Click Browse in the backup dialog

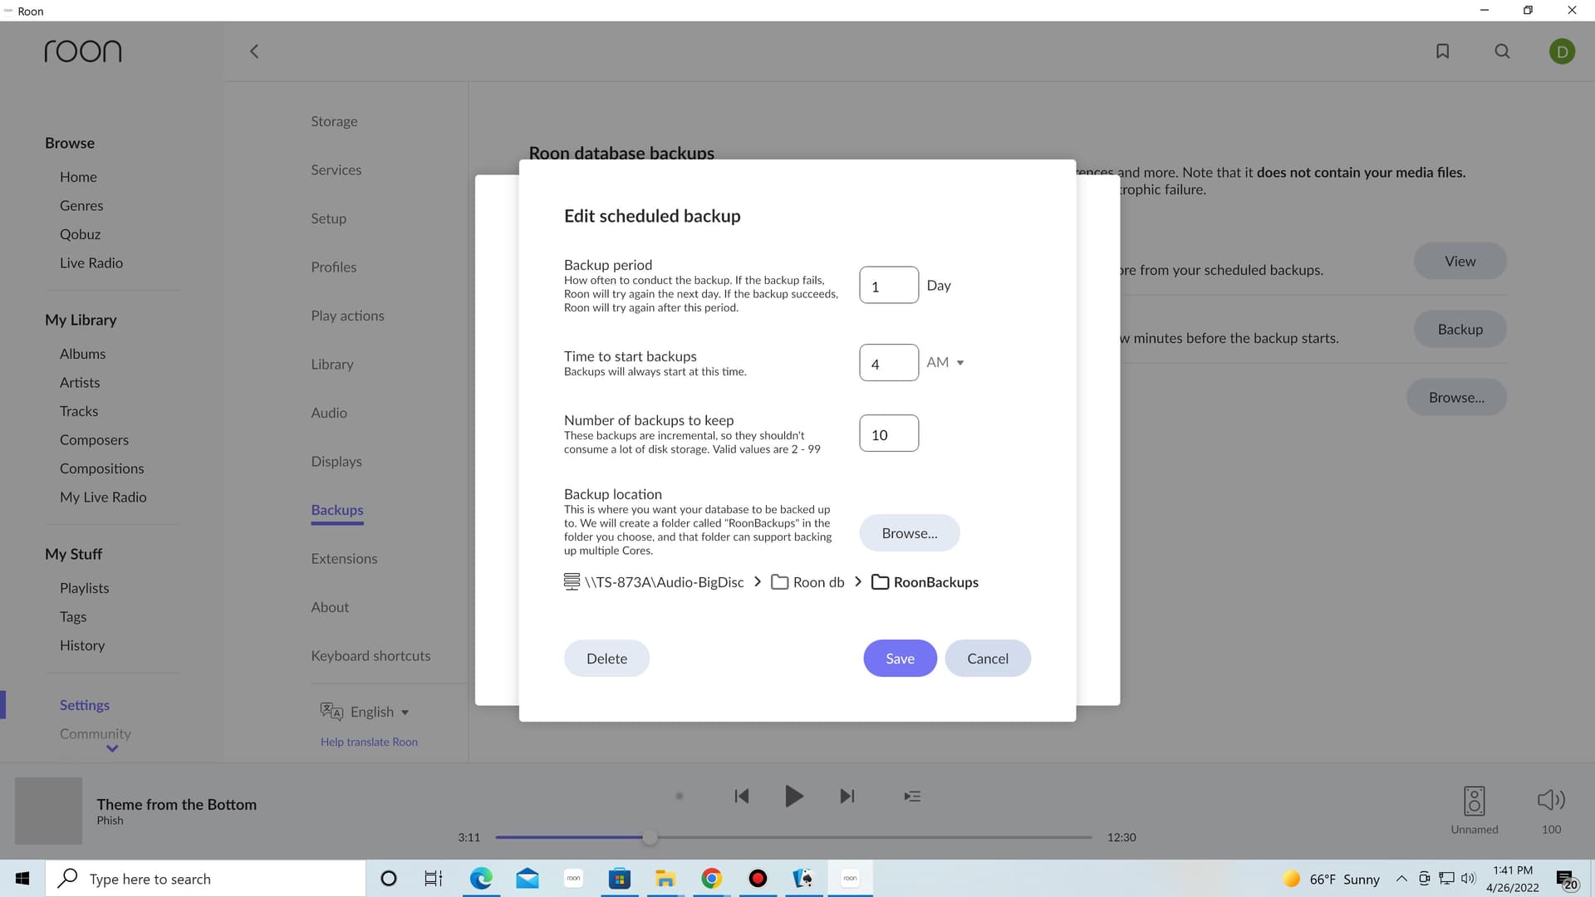click(x=910, y=533)
